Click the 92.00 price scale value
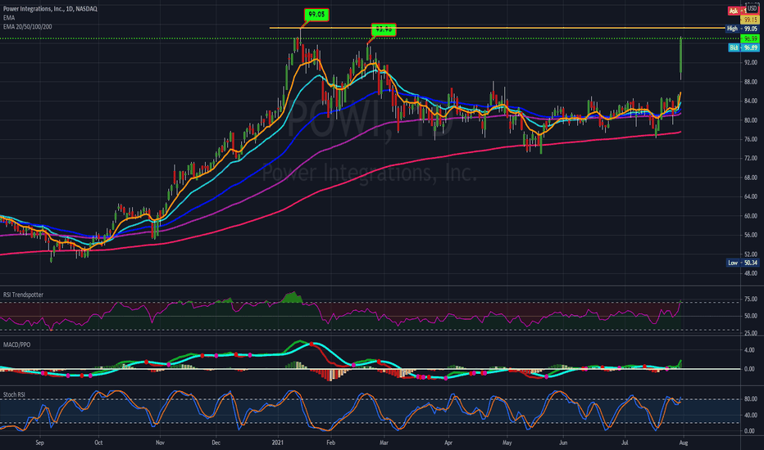Viewport: 764px width, 450px height. tap(750, 63)
